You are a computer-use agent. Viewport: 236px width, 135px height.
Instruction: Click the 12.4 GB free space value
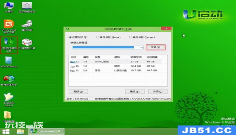pyautogui.click(x=136, y=66)
